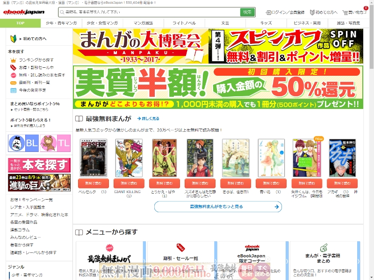Switch to the 少女・女性マンガ tab
This screenshot has width=374, height=280.
click(102, 23)
